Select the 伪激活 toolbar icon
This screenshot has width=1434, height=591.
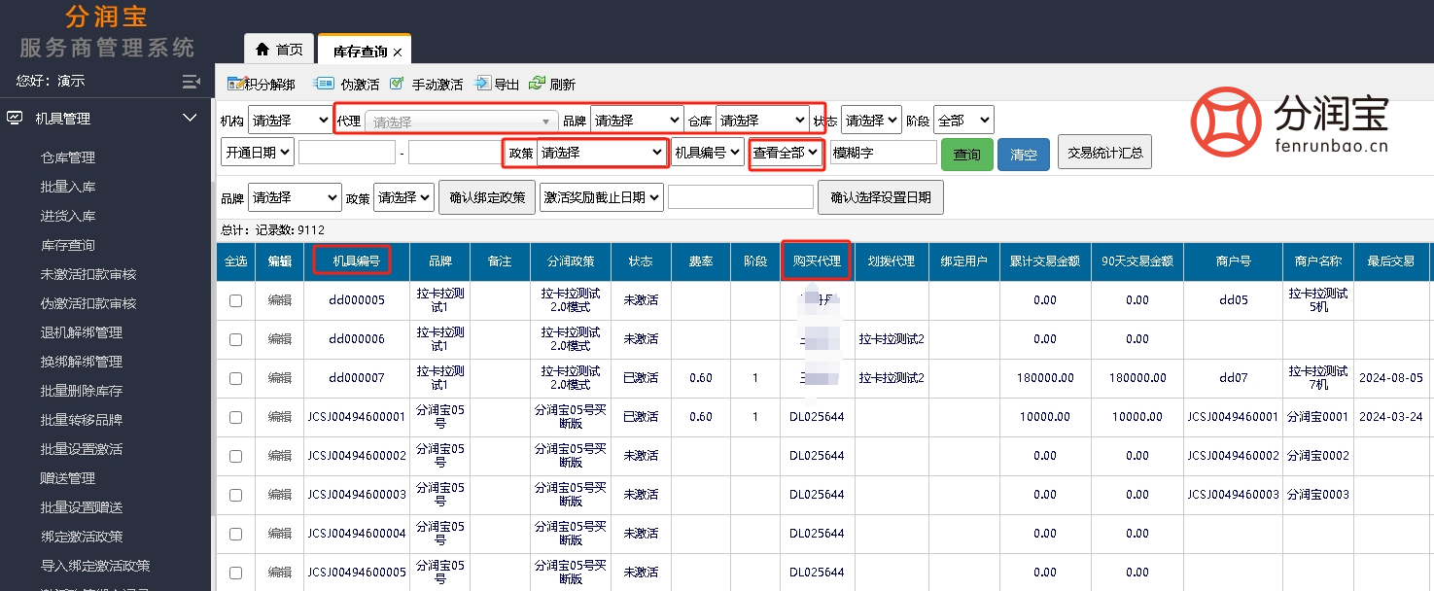[324, 84]
